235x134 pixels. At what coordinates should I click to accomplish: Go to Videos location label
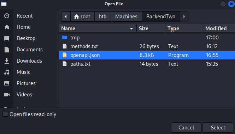(24, 95)
